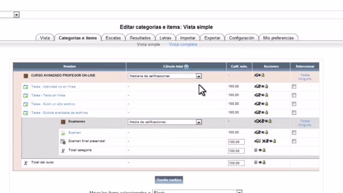Select the Categorías e ítems tab
The height and width of the screenshot is (193, 343).
[x=78, y=38]
